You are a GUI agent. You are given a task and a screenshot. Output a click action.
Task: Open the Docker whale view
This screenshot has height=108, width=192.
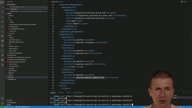[x=2, y=36]
